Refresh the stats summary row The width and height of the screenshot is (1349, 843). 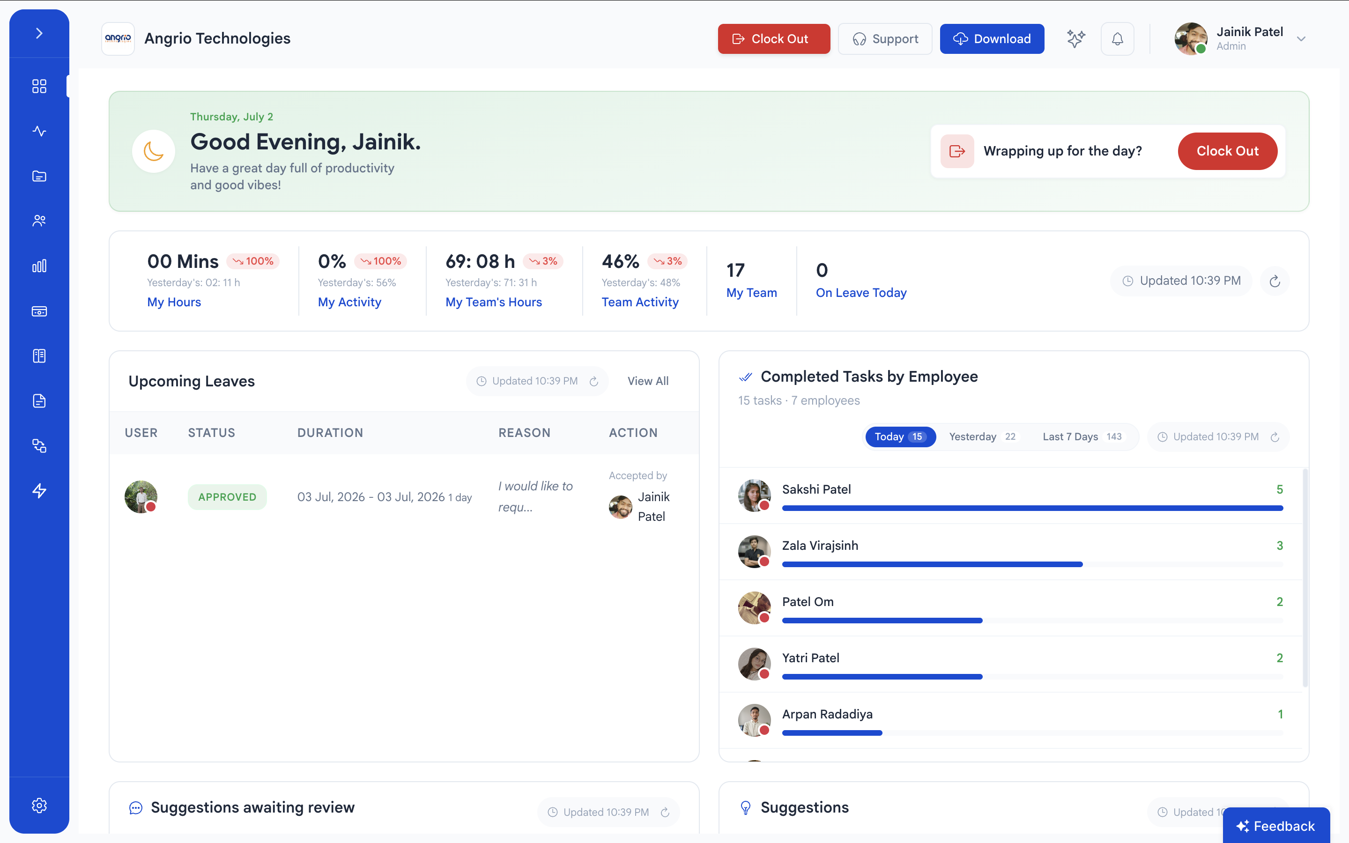[1275, 281]
